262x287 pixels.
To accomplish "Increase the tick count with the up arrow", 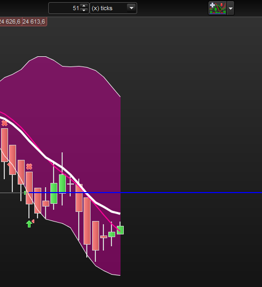I will (x=84, y=6).
